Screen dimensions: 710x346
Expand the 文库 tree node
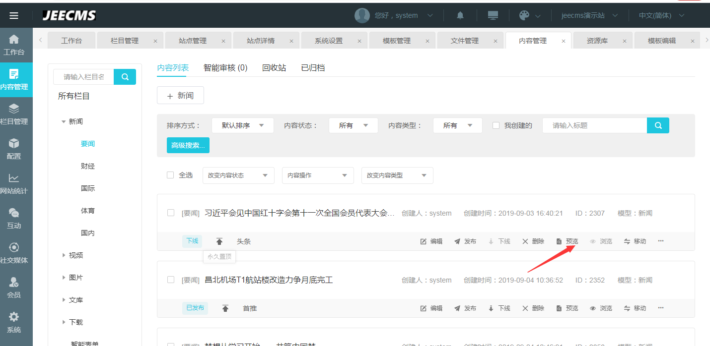(64, 300)
